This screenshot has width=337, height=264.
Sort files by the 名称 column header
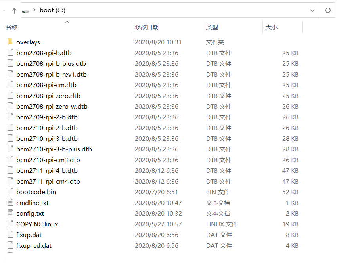pyautogui.click(x=11, y=27)
